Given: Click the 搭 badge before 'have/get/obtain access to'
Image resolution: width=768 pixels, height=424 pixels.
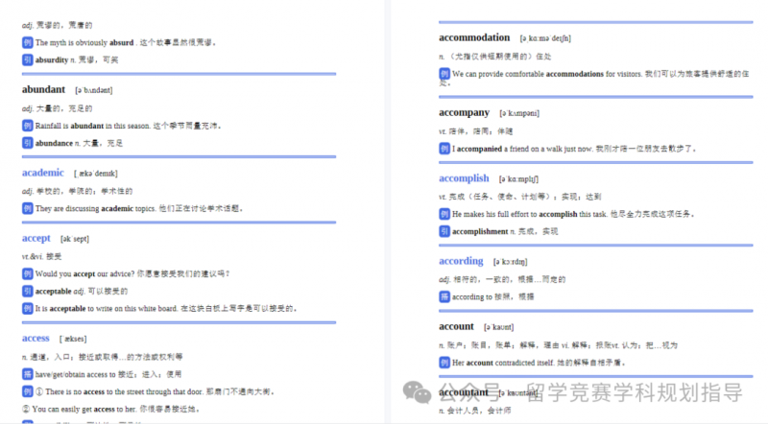Looking at the screenshot, I should click(28, 374).
